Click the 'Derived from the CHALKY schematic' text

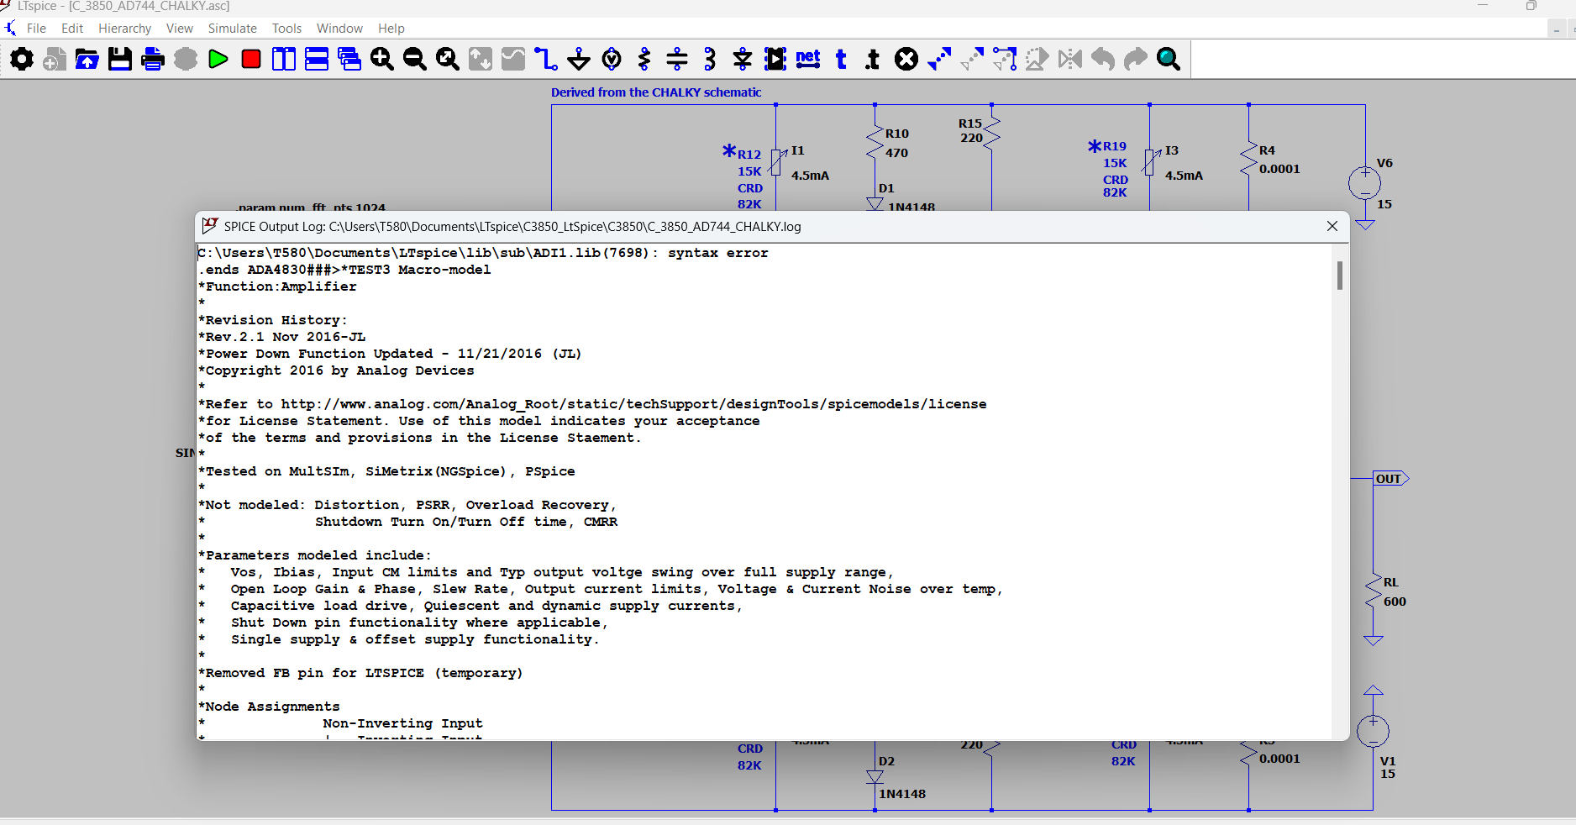(656, 92)
